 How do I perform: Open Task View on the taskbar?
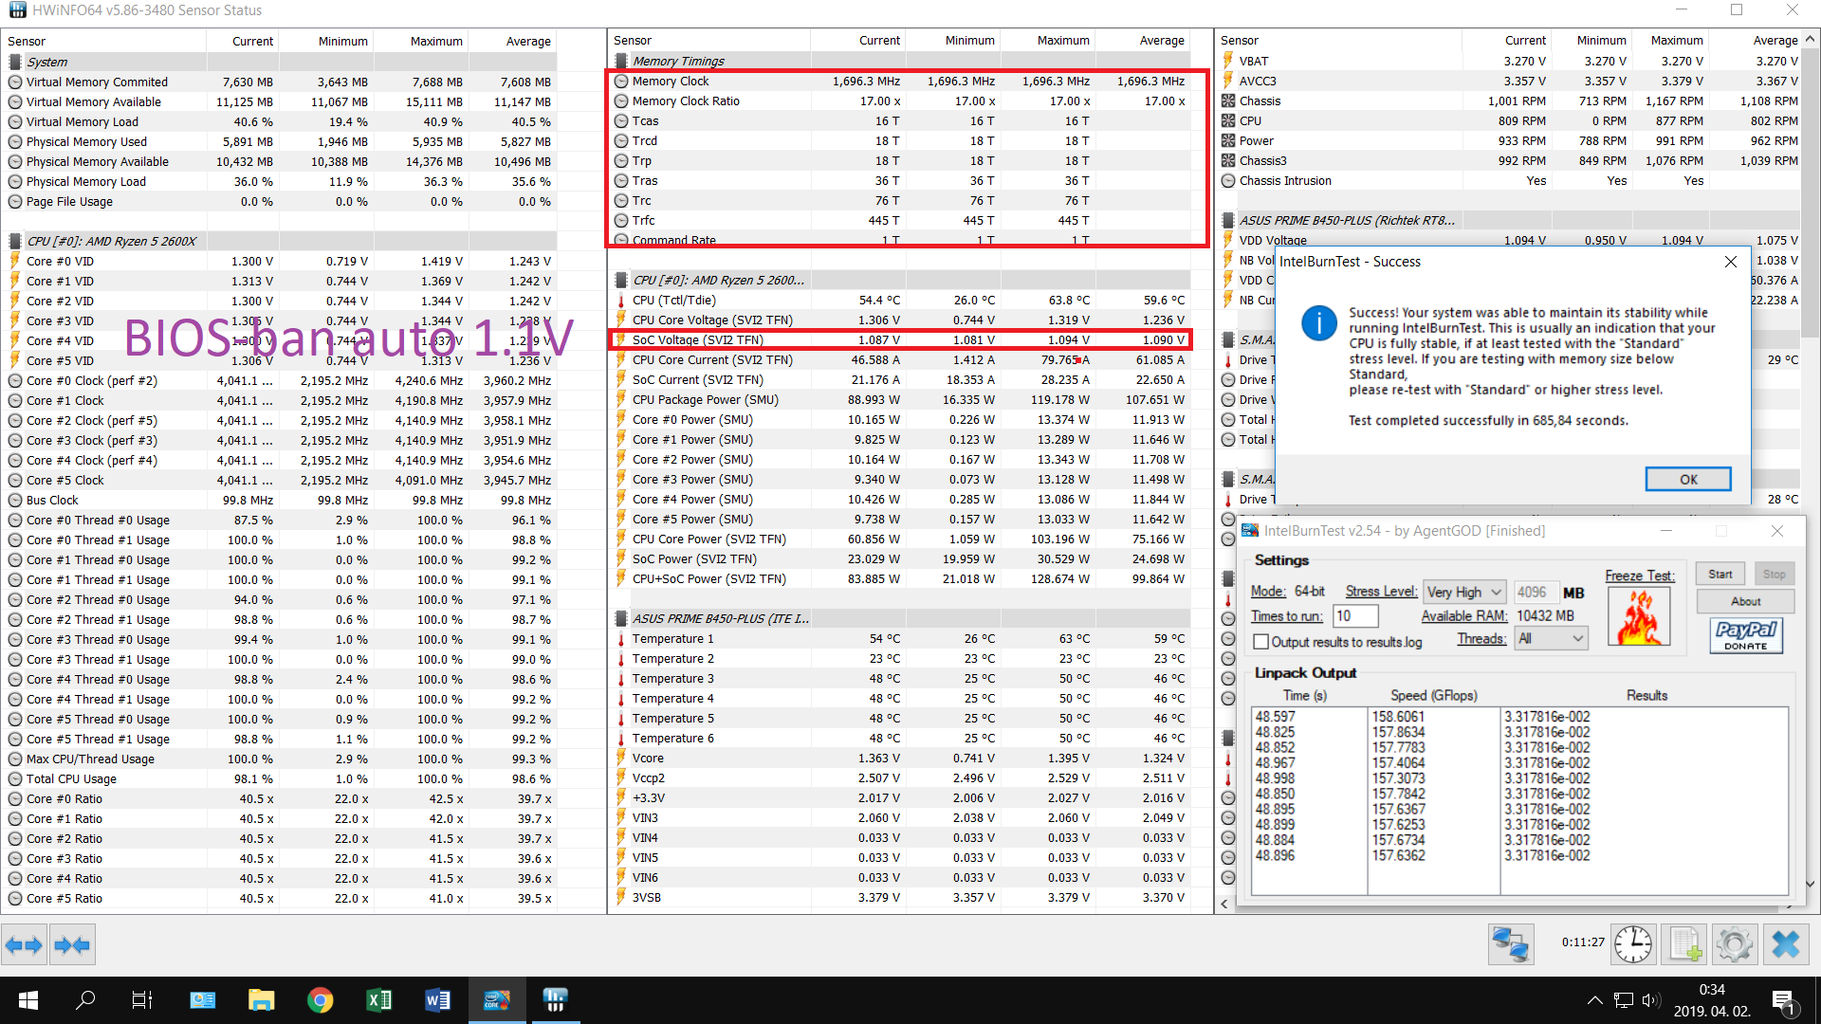(x=142, y=1000)
